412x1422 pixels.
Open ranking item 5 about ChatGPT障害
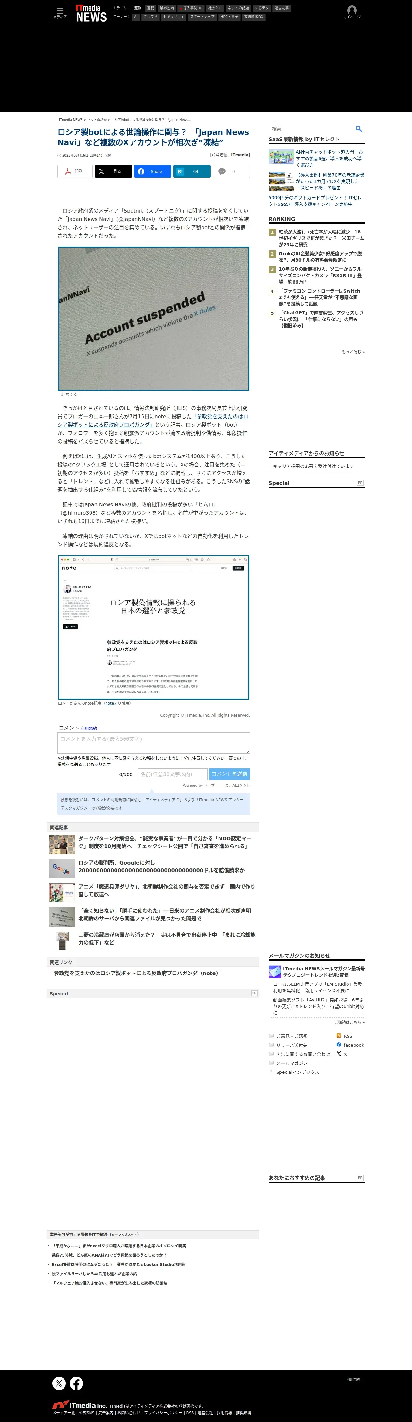coord(321,319)
